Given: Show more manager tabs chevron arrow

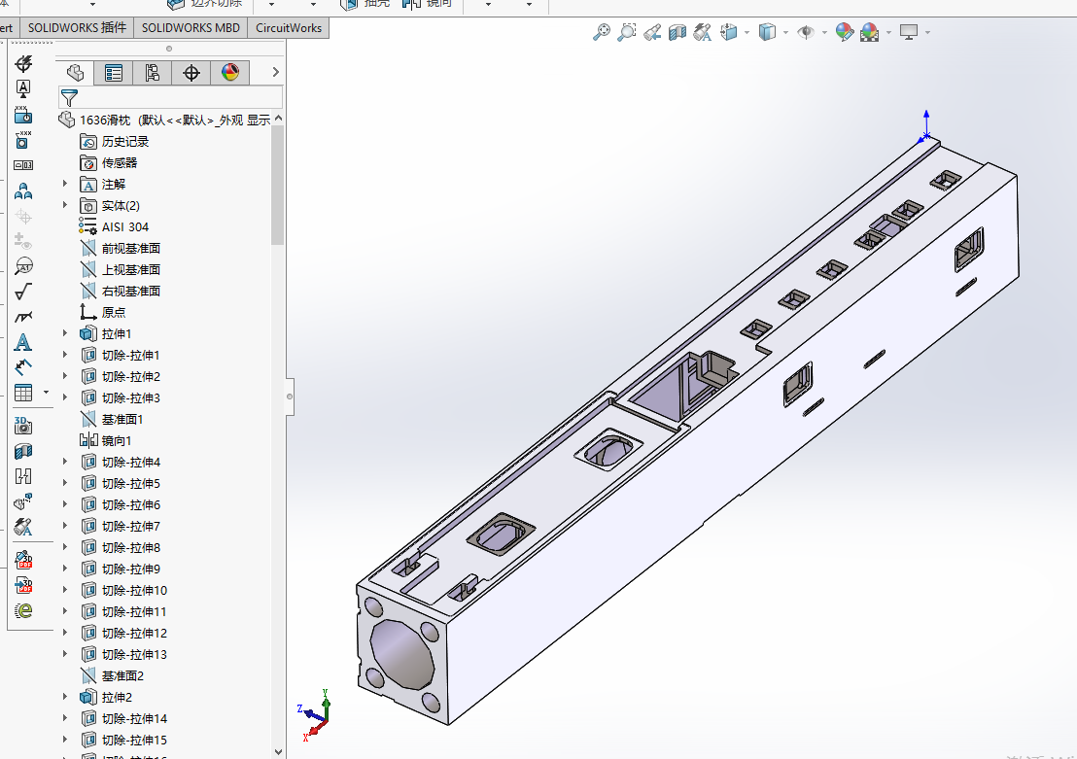Looking at the screenshot, I should point(275,72).
